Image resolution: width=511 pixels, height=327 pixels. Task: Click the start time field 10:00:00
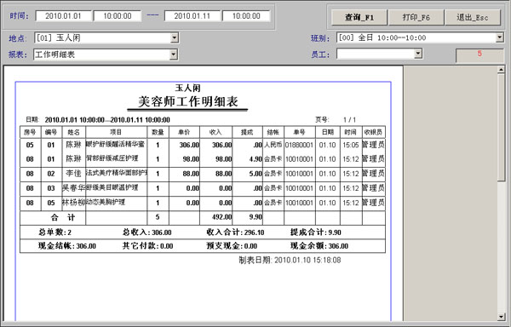click(118, 16)
